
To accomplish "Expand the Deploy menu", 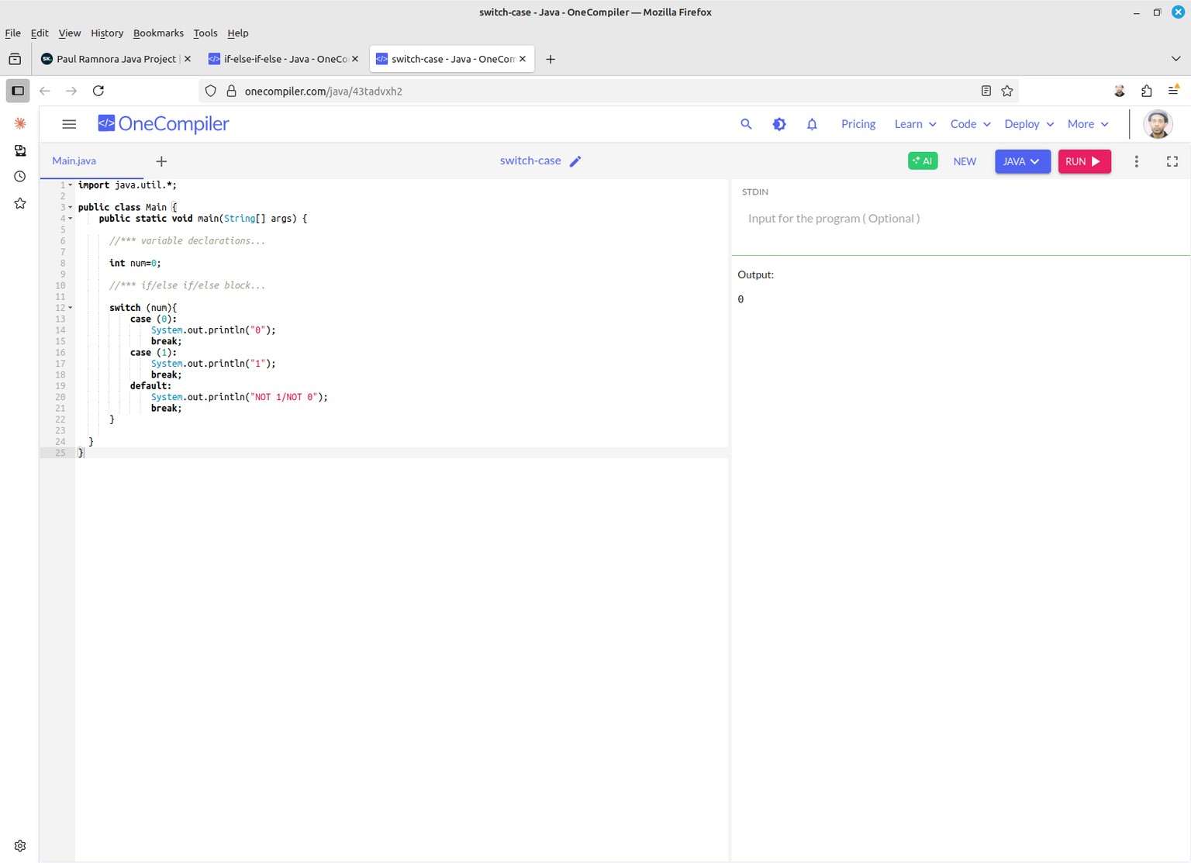I will [1029, 124].
